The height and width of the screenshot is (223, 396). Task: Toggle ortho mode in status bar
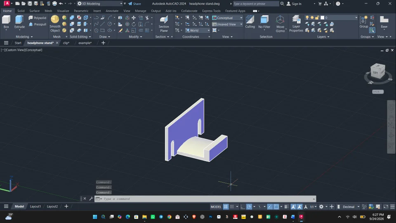(x=243, y=206)
